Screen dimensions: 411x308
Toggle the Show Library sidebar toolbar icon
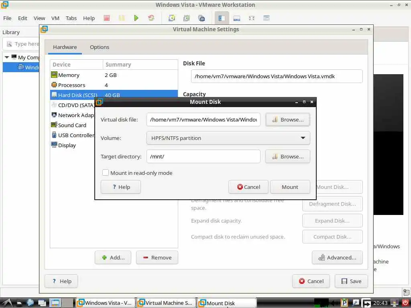click(222, 18)
